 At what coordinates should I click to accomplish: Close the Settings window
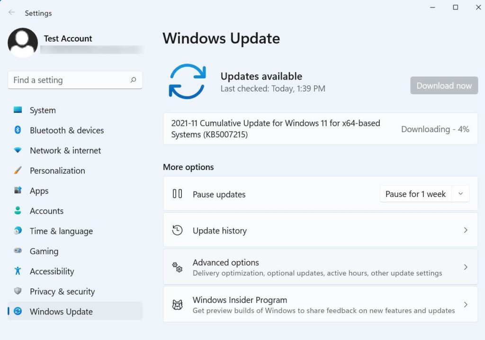tap(478, 7)
